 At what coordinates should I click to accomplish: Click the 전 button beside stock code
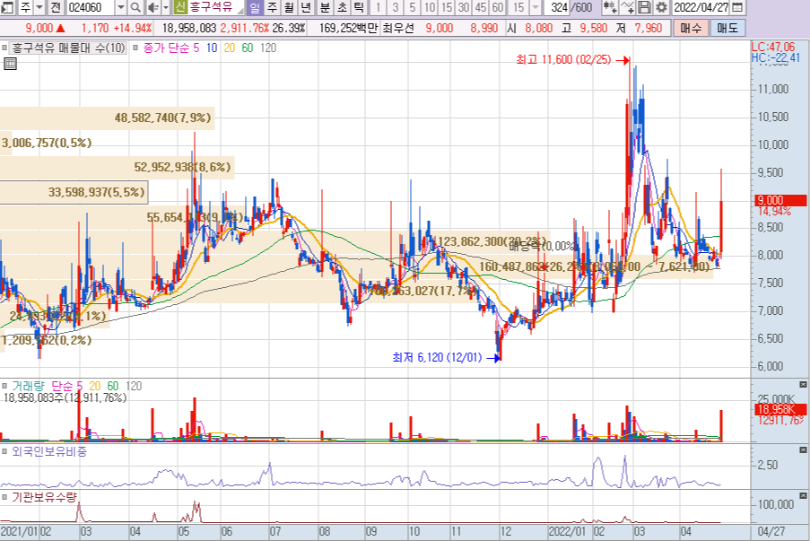tap(56, 7)
